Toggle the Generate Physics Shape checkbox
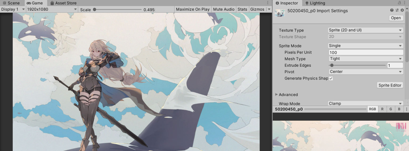Screen dimensions: 409x151 (331, 78)
